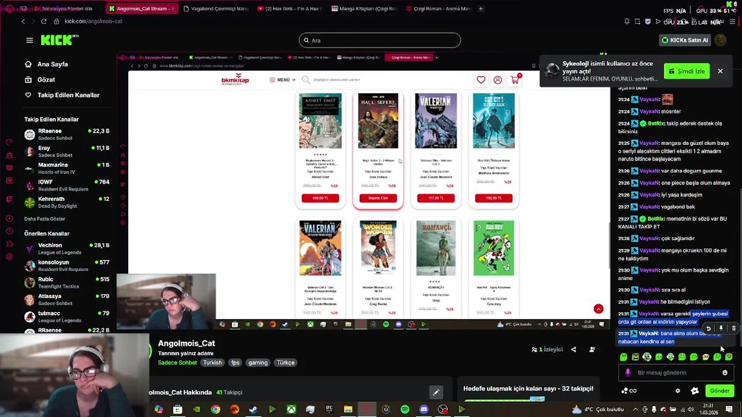
Task: Open chat settings gear icon
Action: 678,391
